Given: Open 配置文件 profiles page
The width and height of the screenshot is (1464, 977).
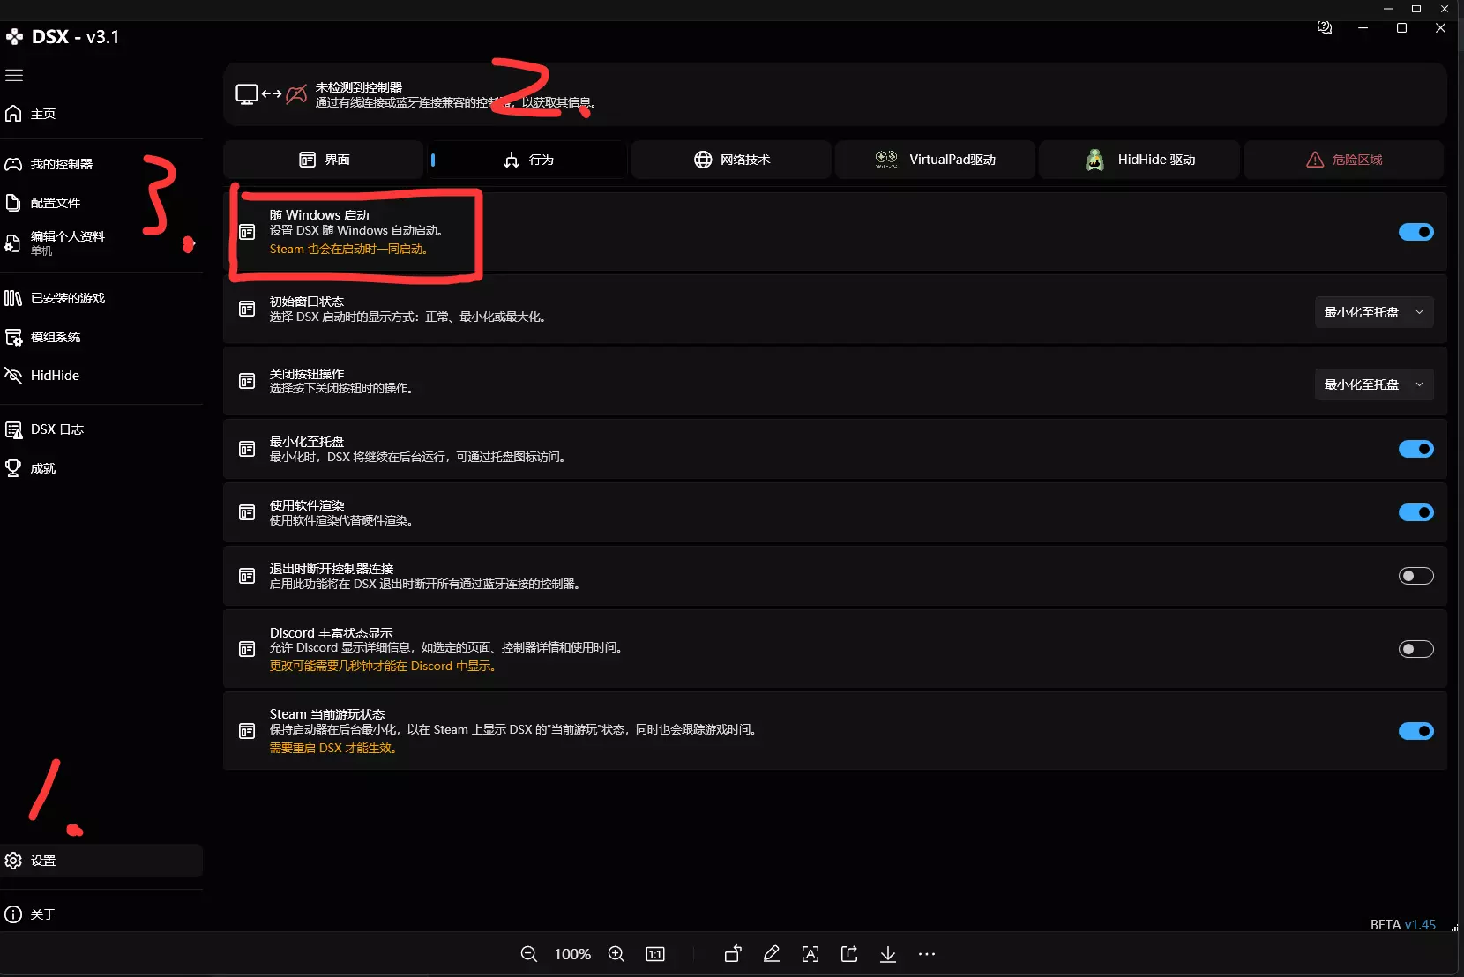Looking at the screenshot, I should (101, 203).
